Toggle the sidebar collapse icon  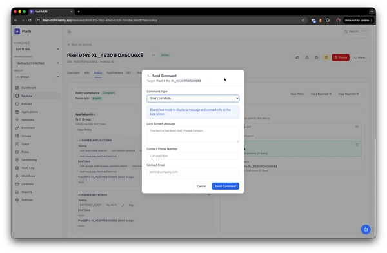tap(69, 32)
